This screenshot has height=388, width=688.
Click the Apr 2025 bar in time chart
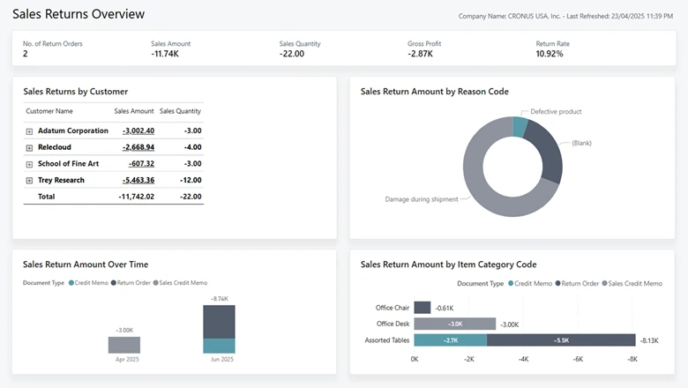pyautogui.click(x=124, y=345)
